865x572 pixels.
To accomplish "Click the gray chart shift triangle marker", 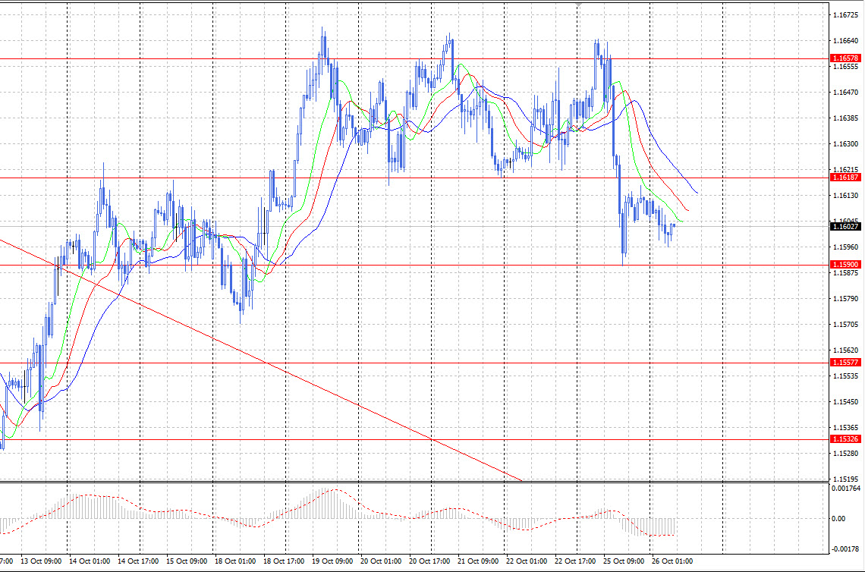I will (x=578, y=5).
